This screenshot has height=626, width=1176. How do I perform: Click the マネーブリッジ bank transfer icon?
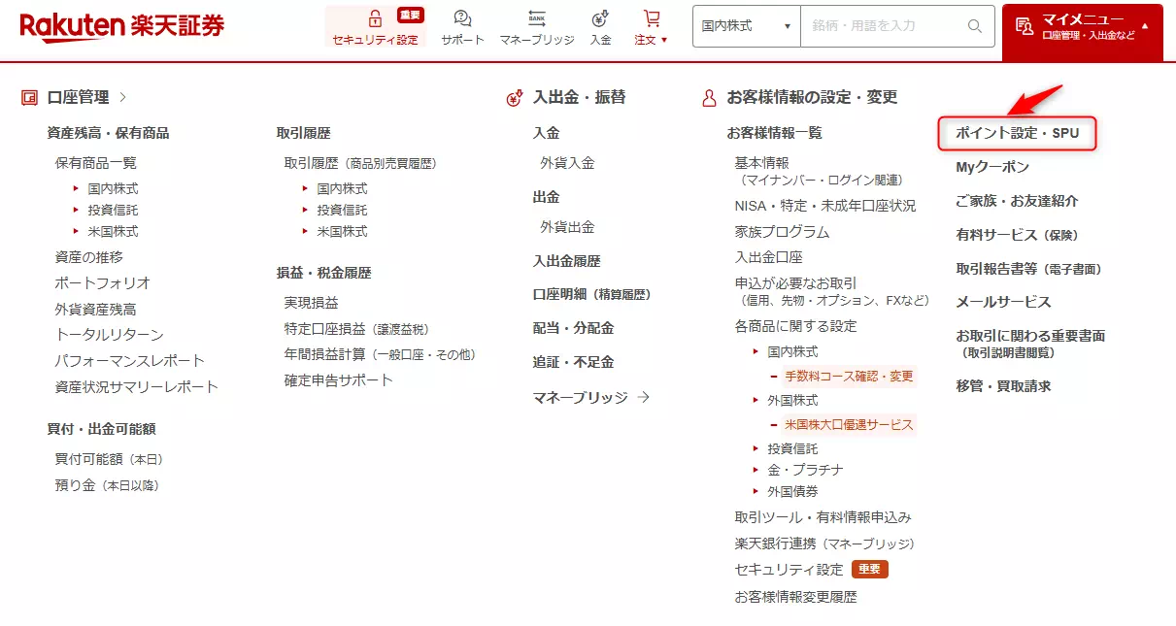[535, 17]
